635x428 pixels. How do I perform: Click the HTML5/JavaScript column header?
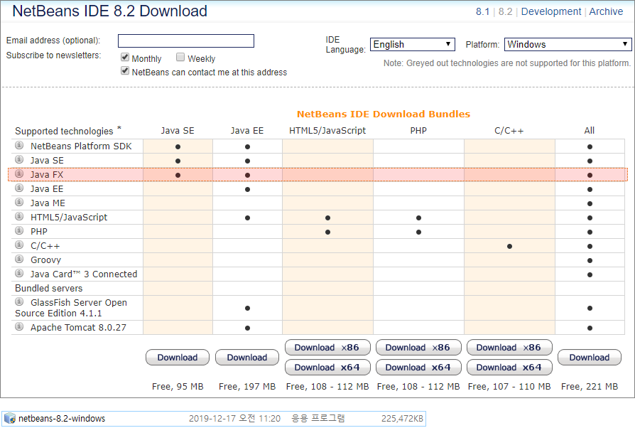[327, 131]
